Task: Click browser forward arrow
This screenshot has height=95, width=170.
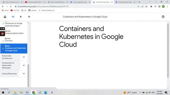Action: click(x=7, y=6)
